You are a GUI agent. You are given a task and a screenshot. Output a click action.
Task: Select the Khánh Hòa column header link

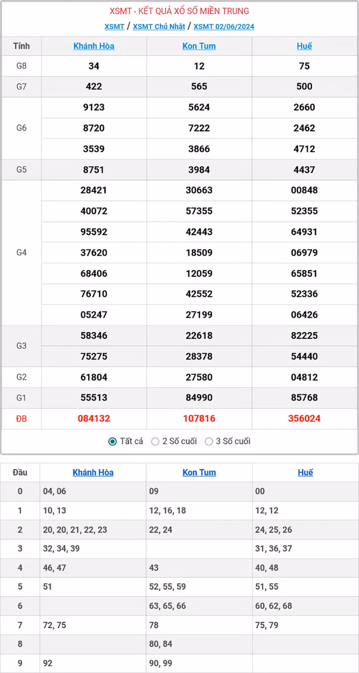(94, 46)
